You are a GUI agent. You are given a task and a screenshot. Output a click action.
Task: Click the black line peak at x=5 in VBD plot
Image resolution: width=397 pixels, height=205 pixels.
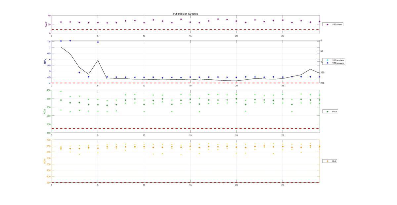[98, 60]
